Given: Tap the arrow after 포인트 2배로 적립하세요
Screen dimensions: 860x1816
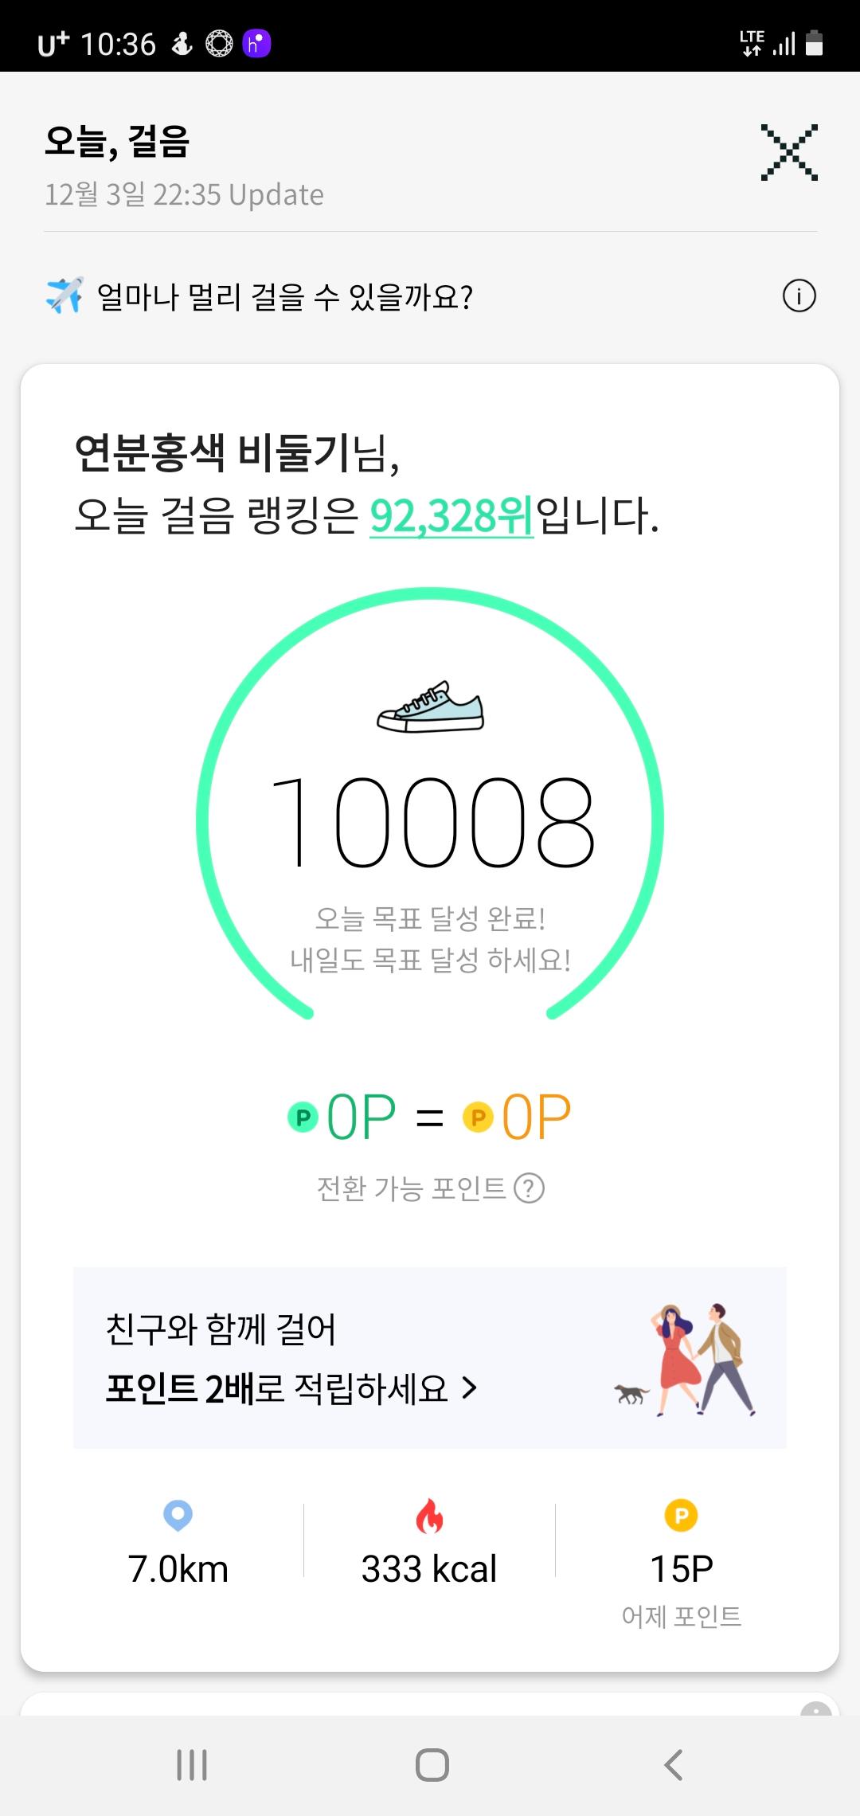Looking at the screenshot, I should pyautogui.click(x=470, y=1388).
